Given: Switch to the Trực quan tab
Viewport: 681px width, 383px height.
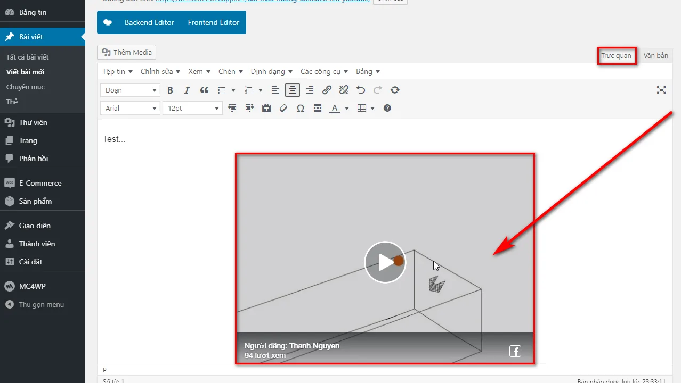Looking at the screenshot, I should pos(616,56).
